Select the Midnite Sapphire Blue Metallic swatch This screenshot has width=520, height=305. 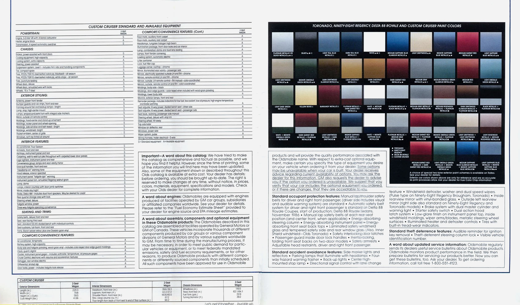tap(444, 42)
